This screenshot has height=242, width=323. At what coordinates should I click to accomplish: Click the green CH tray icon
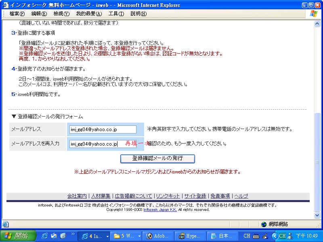pos(282,236)
